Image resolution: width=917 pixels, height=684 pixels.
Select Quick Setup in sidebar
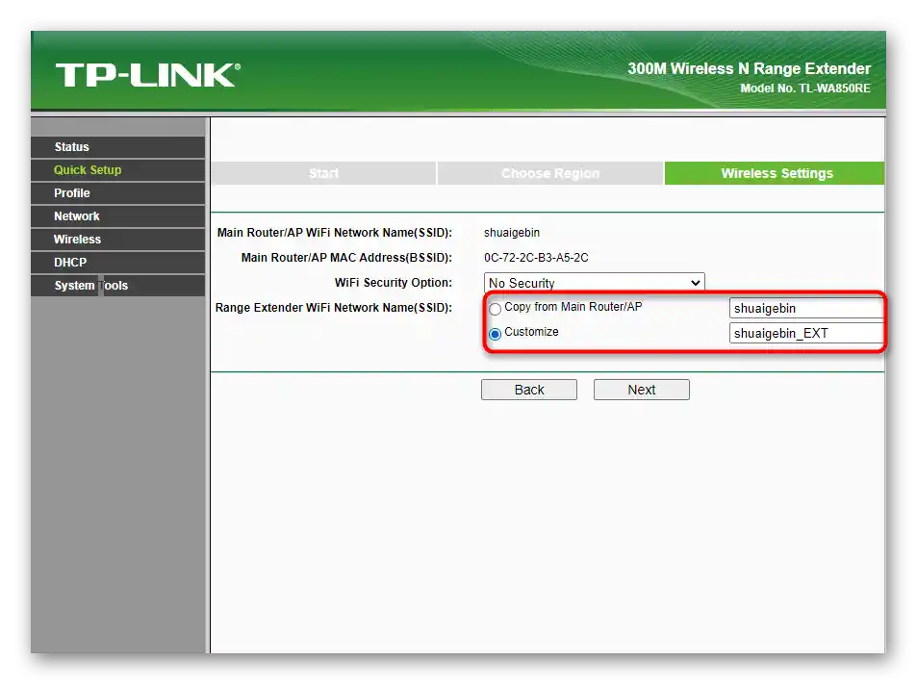(x=117, y=170)
